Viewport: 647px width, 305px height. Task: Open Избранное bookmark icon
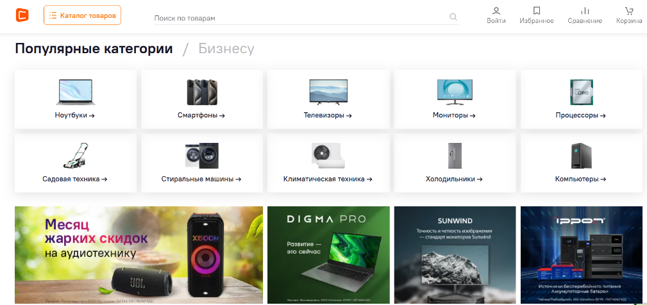[x=537, y=11]
